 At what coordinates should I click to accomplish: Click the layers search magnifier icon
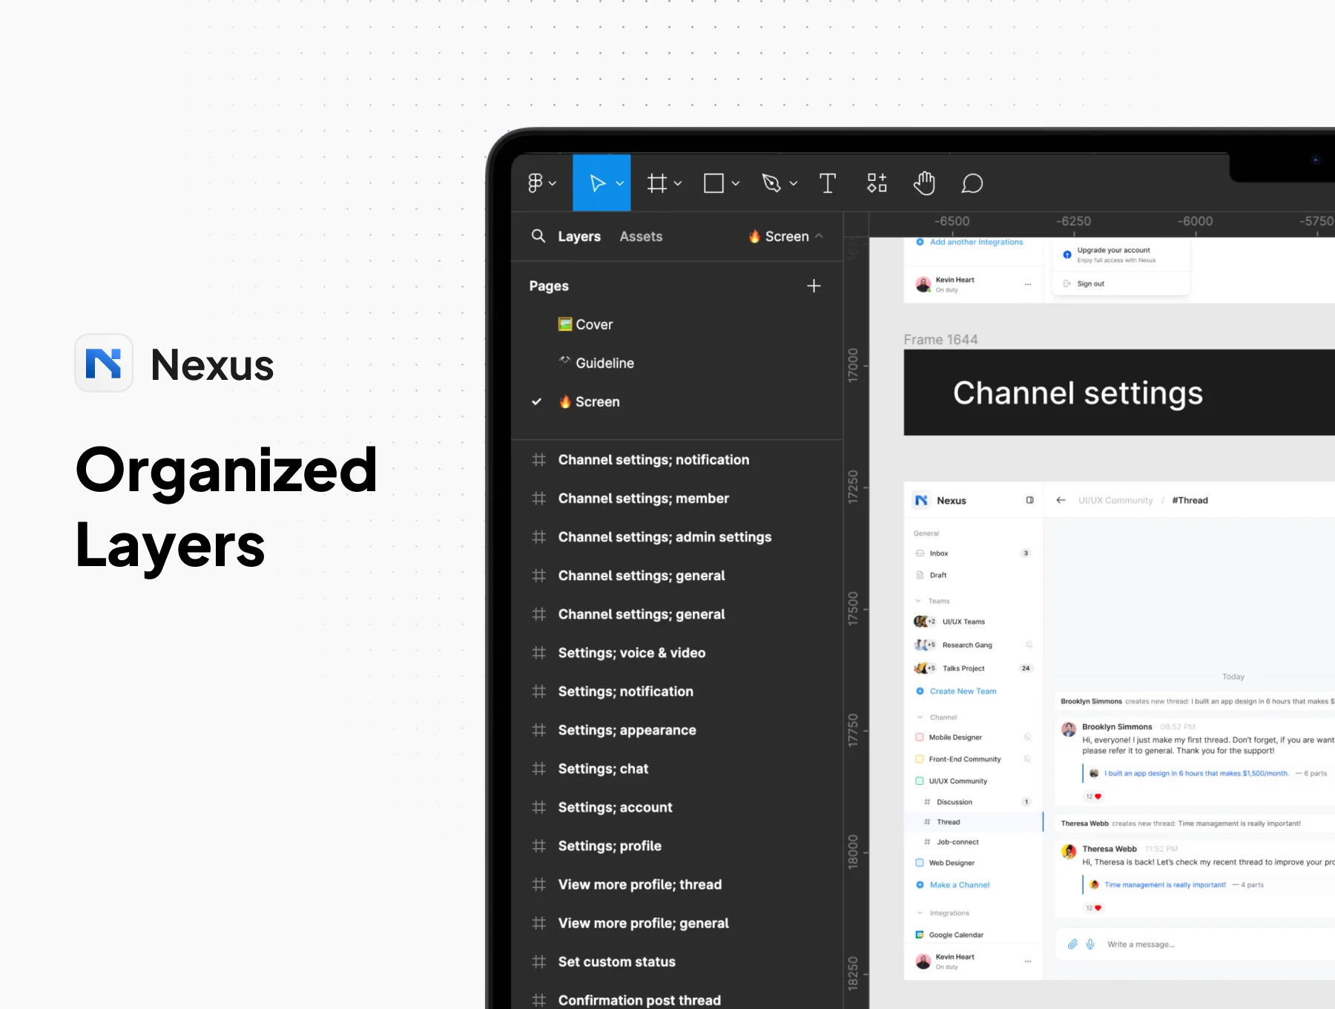[538, 236]
